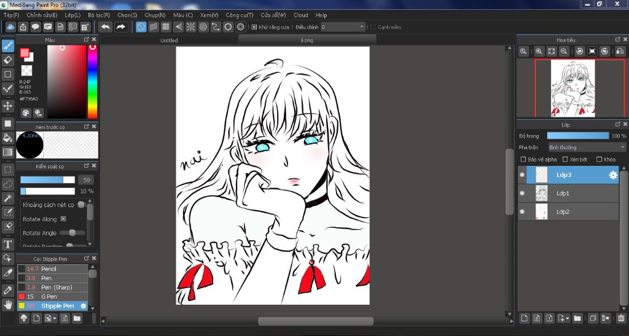Select the Bucket fill tool
629x336 pixels.
7,138
